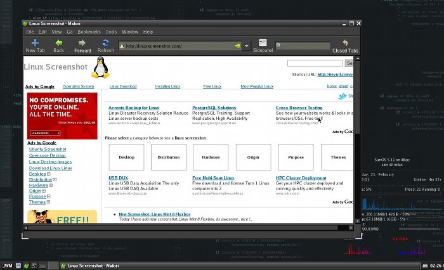
Task: Open a new tab with the New Tab button
Action: tap(35, 46)
